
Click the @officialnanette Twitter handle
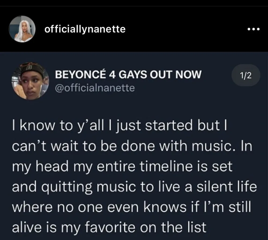tap(95, 88)
